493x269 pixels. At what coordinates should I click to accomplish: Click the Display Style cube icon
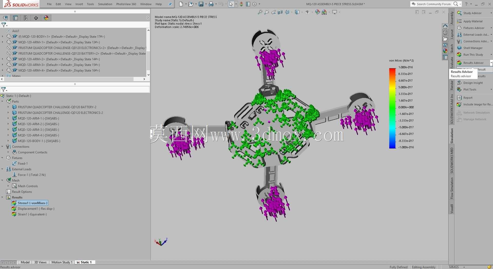tap(297, 12)
